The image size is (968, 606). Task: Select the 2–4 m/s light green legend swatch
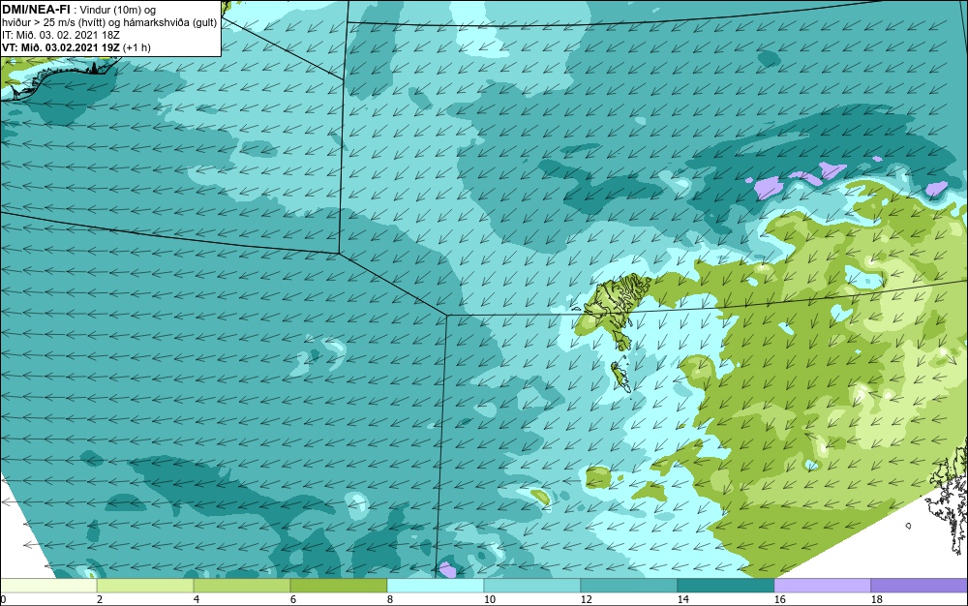tap(145, 586)
